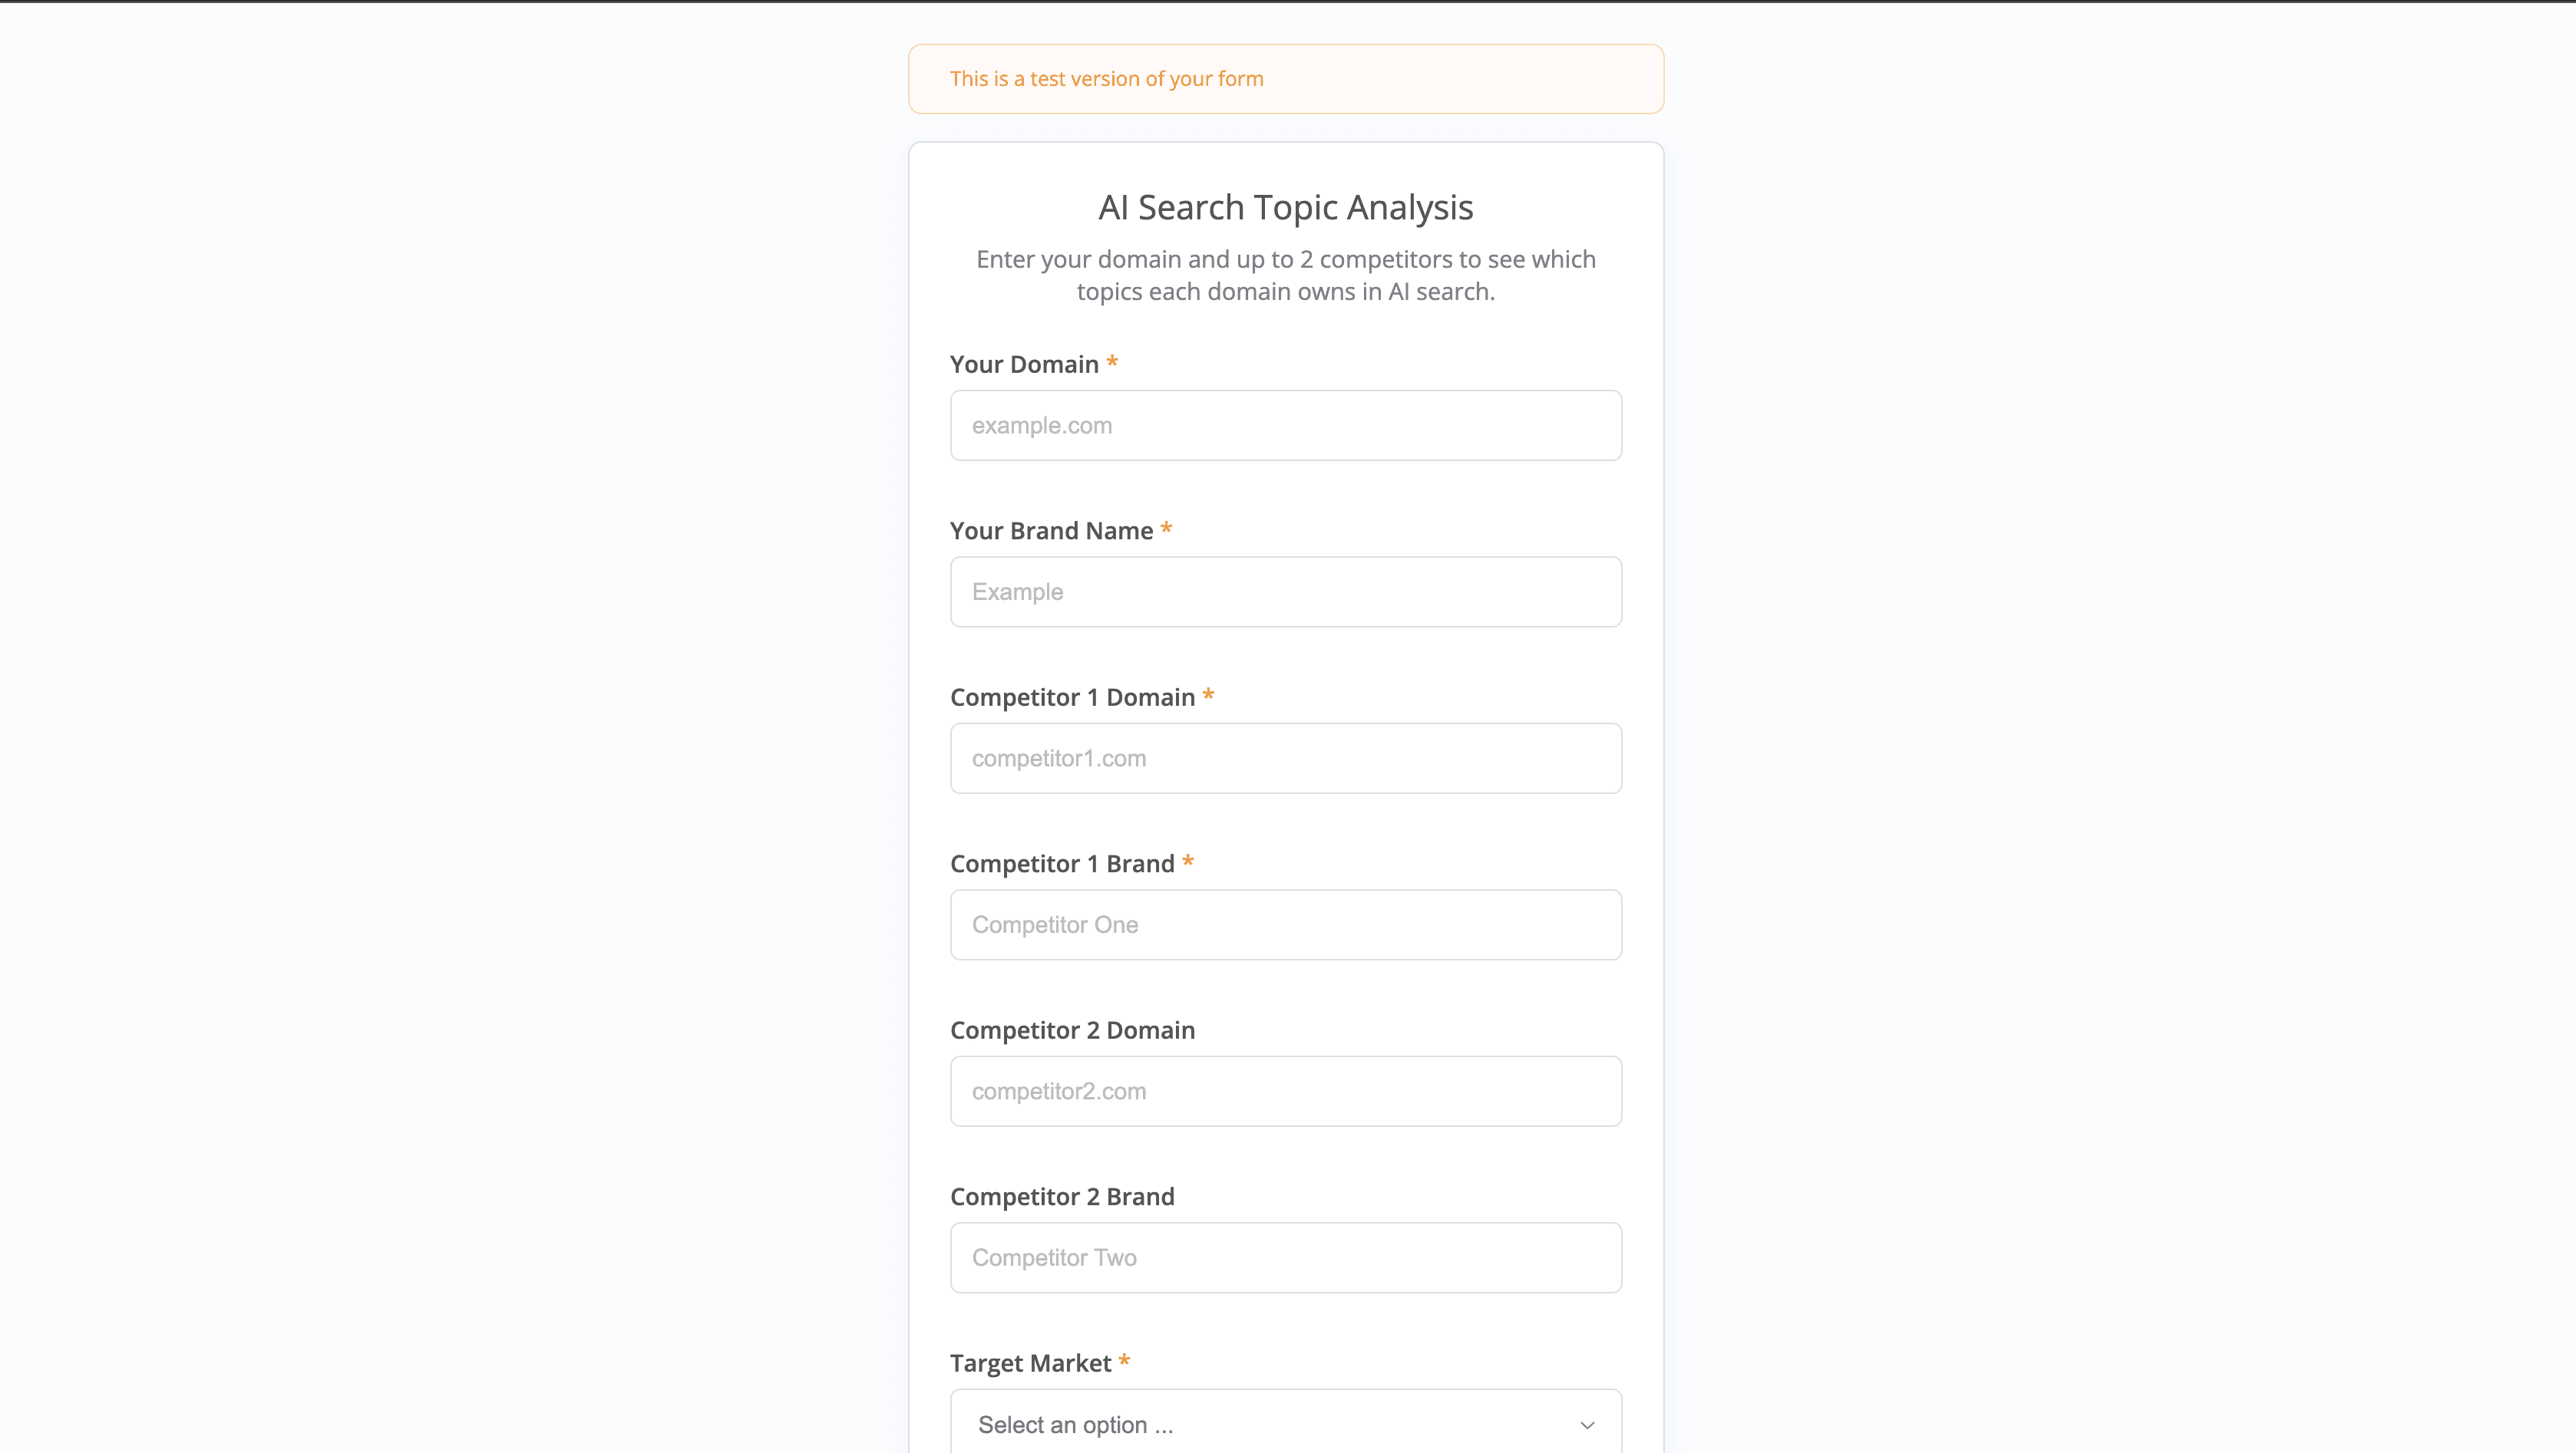Click the asterisk beside Target Market
2576x1453 pixels.
tap(1124, 1361)
